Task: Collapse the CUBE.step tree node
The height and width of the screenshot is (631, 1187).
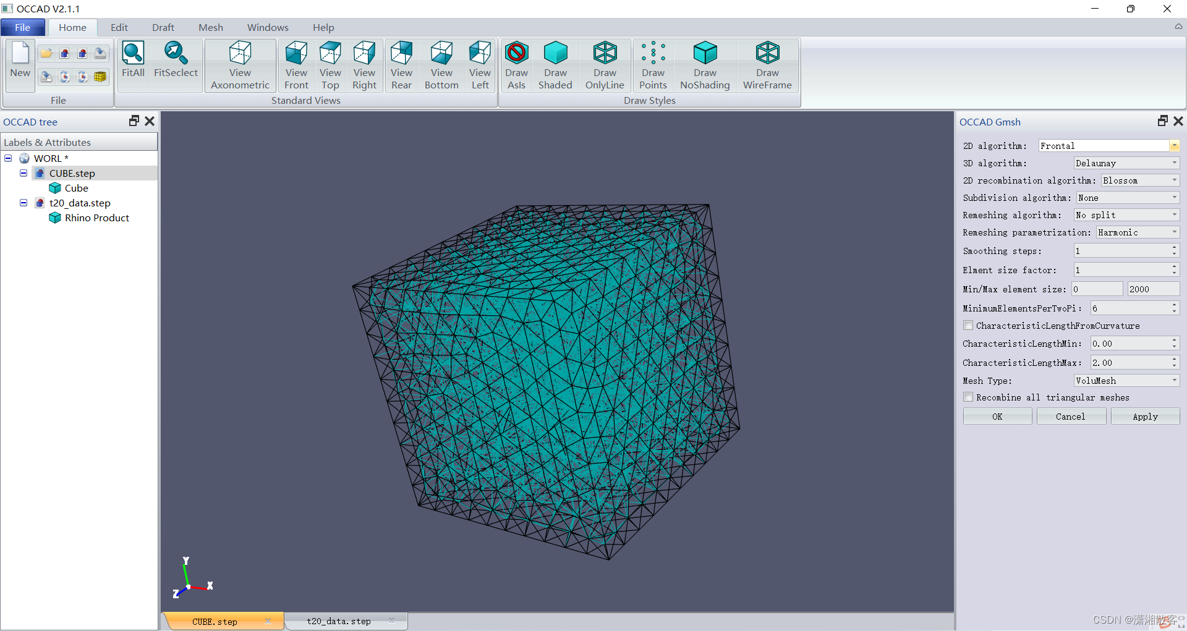Action: pyautogui.click(x=23, y=173)
